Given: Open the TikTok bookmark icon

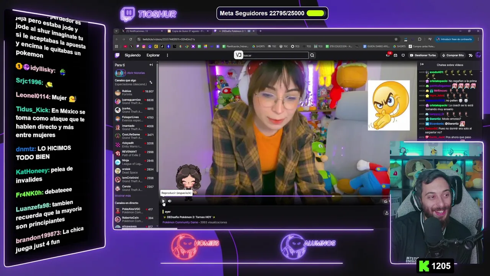Looking at the screenshot, I should pyautogui.click(x=162, y=46).
